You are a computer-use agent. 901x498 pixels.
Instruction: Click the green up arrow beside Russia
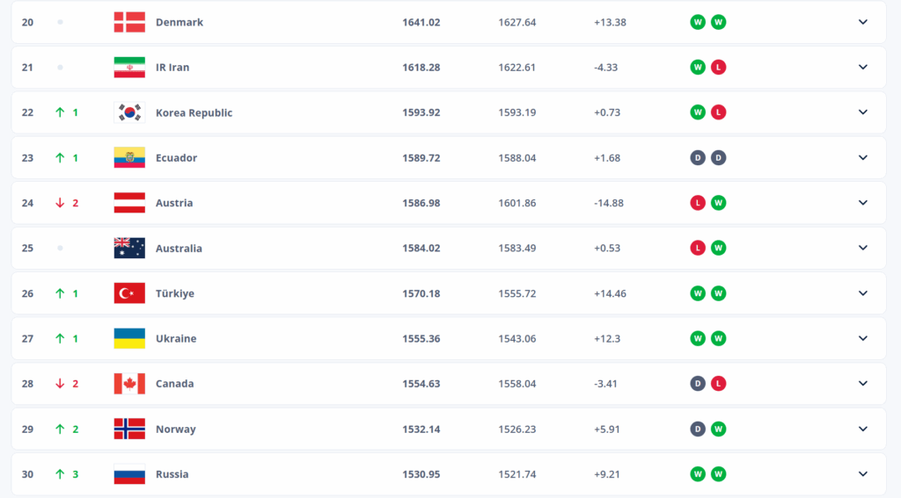pos(60,474)
